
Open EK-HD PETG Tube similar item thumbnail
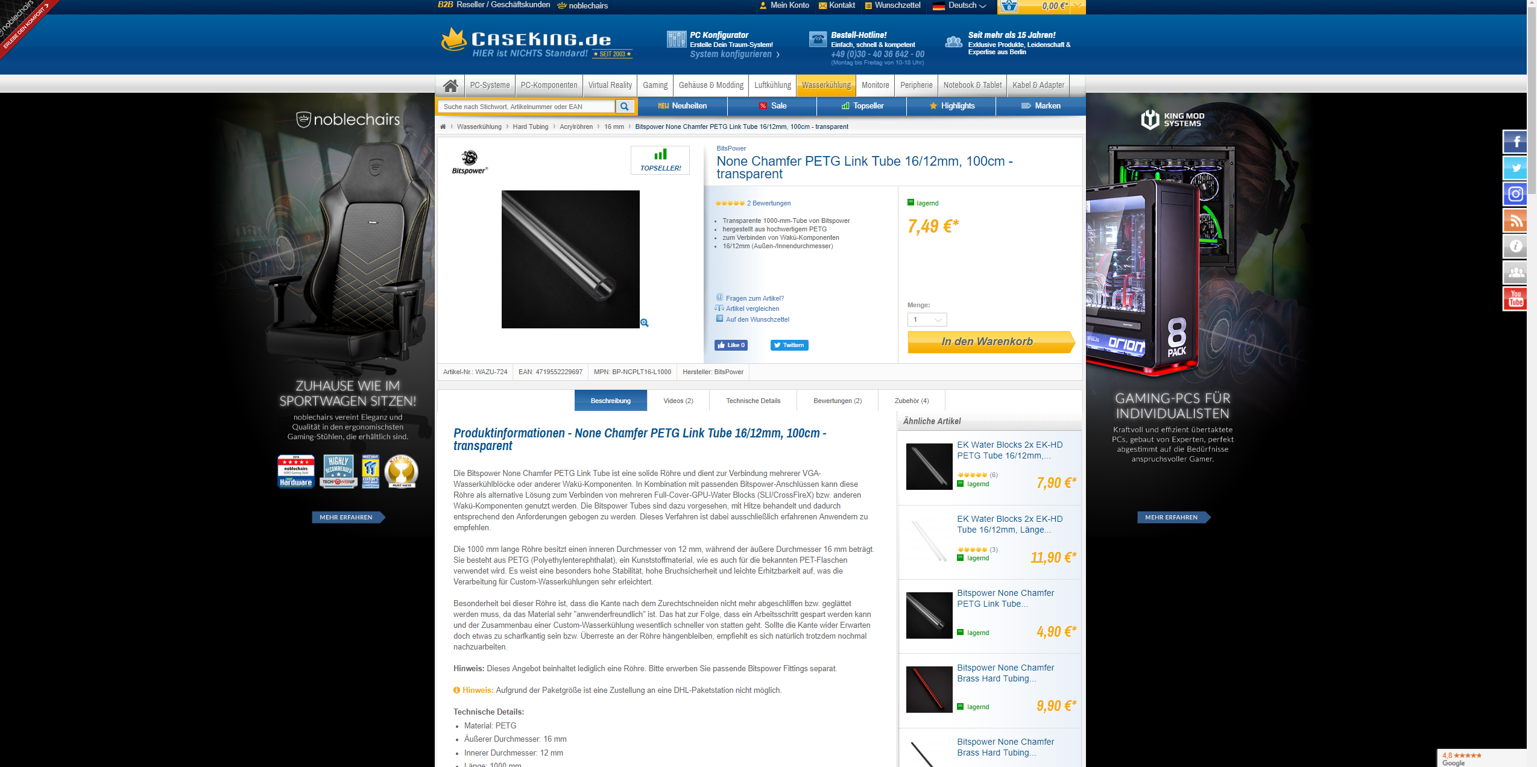(929, 466)
